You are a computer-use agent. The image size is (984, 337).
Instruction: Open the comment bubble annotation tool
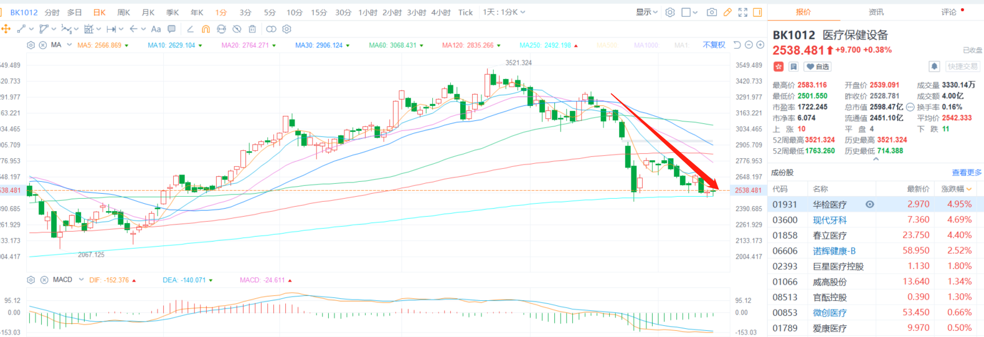(x=171, y=29)
